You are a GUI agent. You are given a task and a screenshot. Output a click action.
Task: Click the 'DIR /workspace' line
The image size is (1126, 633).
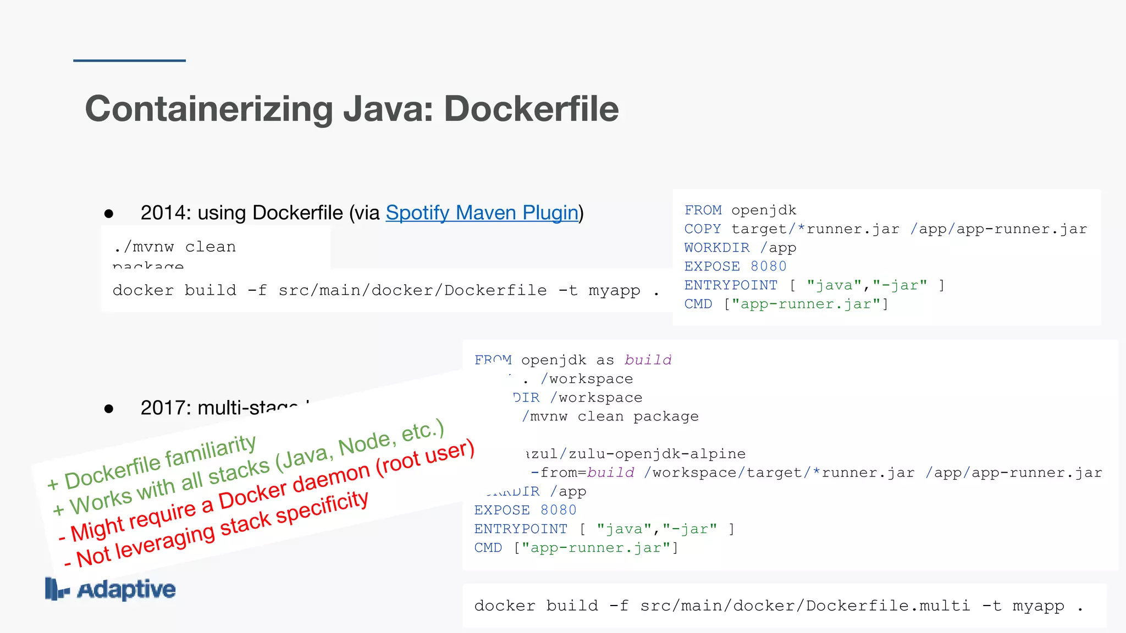pyautogui.click(x=577, y=398)
